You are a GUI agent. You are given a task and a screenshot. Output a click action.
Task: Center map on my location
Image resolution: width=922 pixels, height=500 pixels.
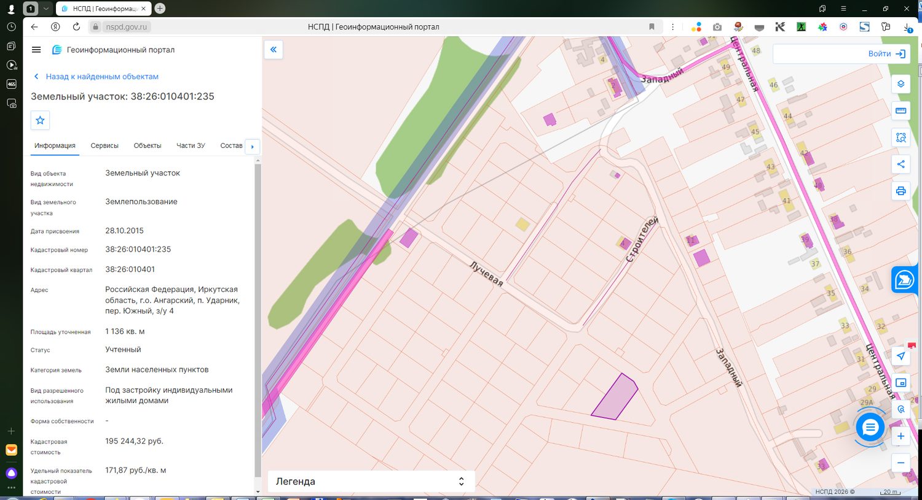900,356
